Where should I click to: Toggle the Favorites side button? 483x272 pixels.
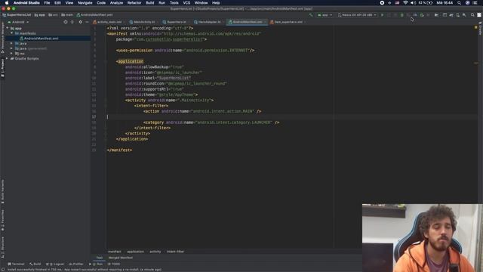coord(2,220)
